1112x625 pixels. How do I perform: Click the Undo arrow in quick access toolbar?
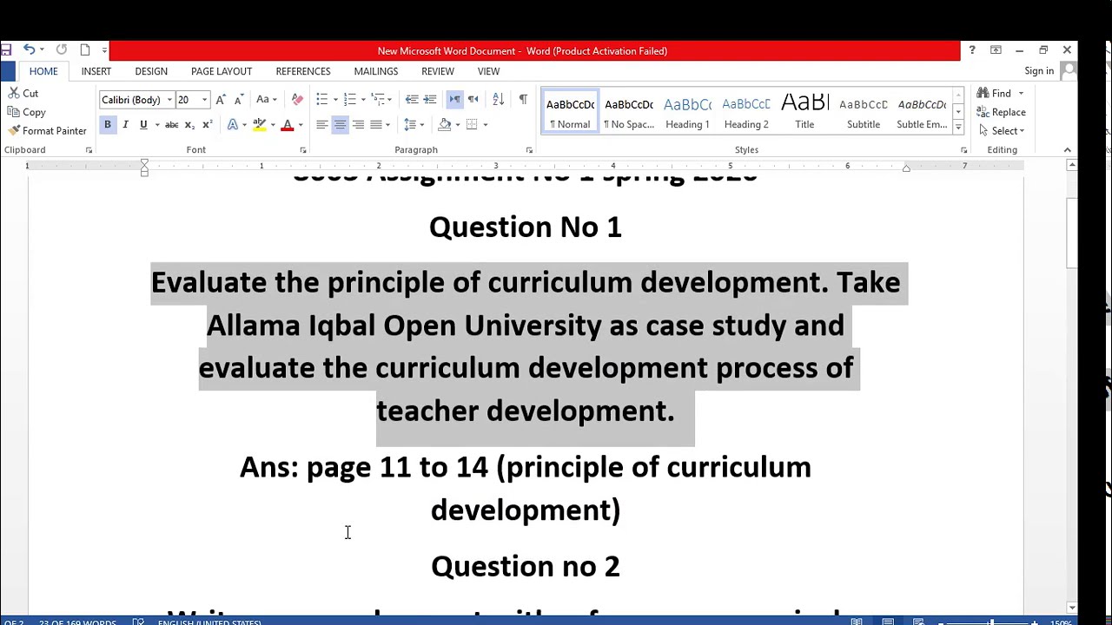click(29, 50)
